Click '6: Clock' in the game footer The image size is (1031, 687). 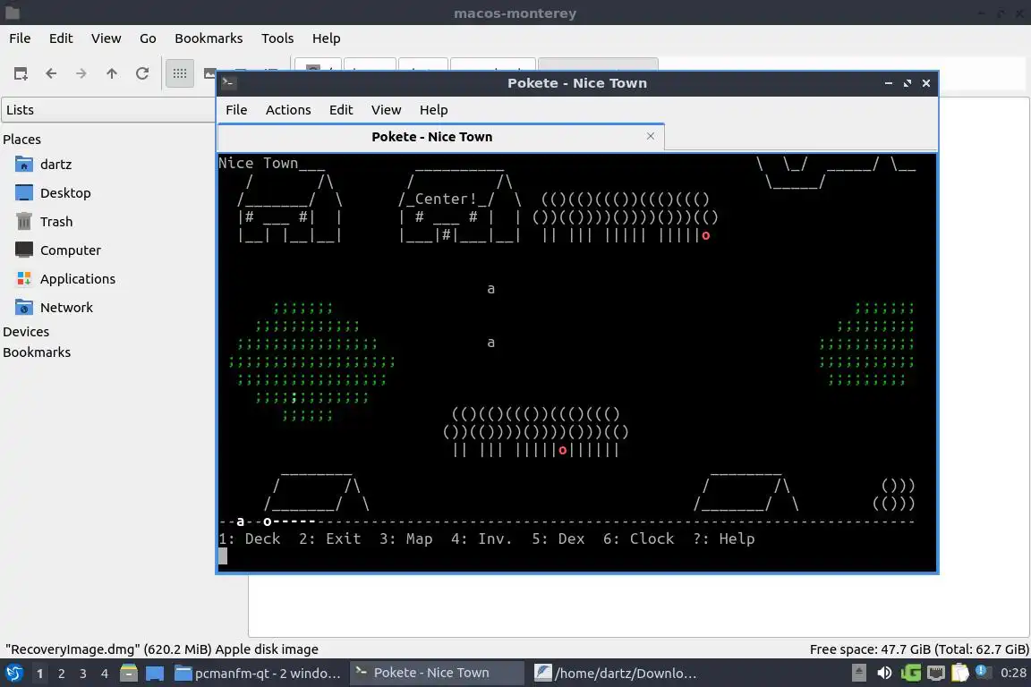coord(639,539)
